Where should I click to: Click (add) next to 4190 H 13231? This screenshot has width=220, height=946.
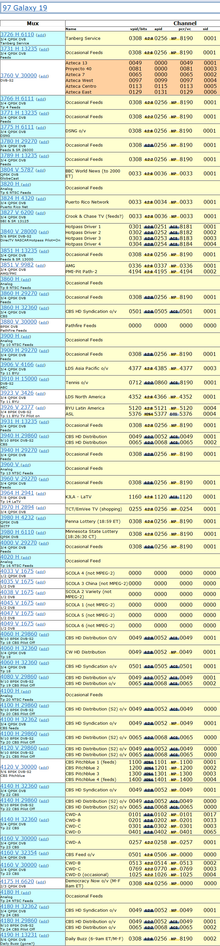tap(44, 936)
